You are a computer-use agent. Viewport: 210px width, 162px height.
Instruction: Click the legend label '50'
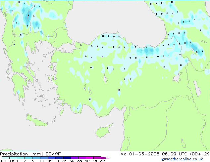tap(102, 161)
